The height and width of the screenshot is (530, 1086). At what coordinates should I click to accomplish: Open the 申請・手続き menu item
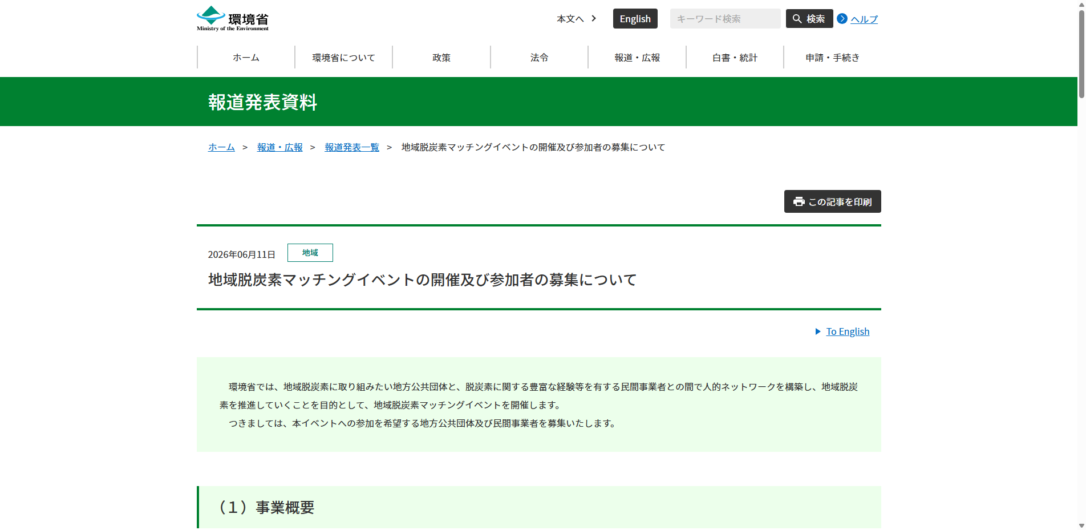832,58
